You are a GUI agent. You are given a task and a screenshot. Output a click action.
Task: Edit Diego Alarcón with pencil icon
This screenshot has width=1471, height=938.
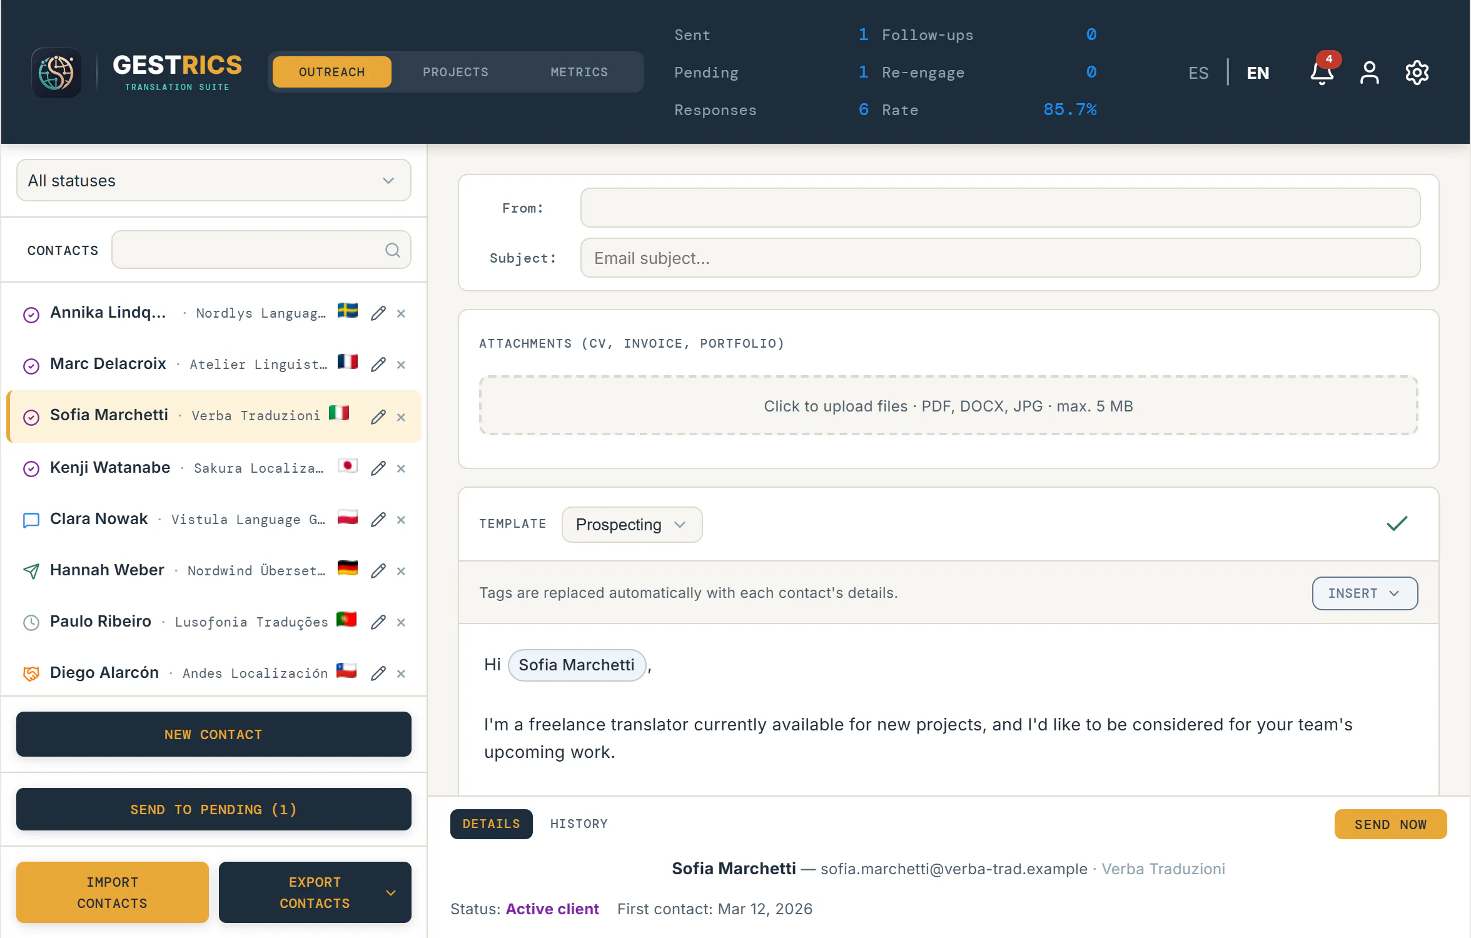378,673
